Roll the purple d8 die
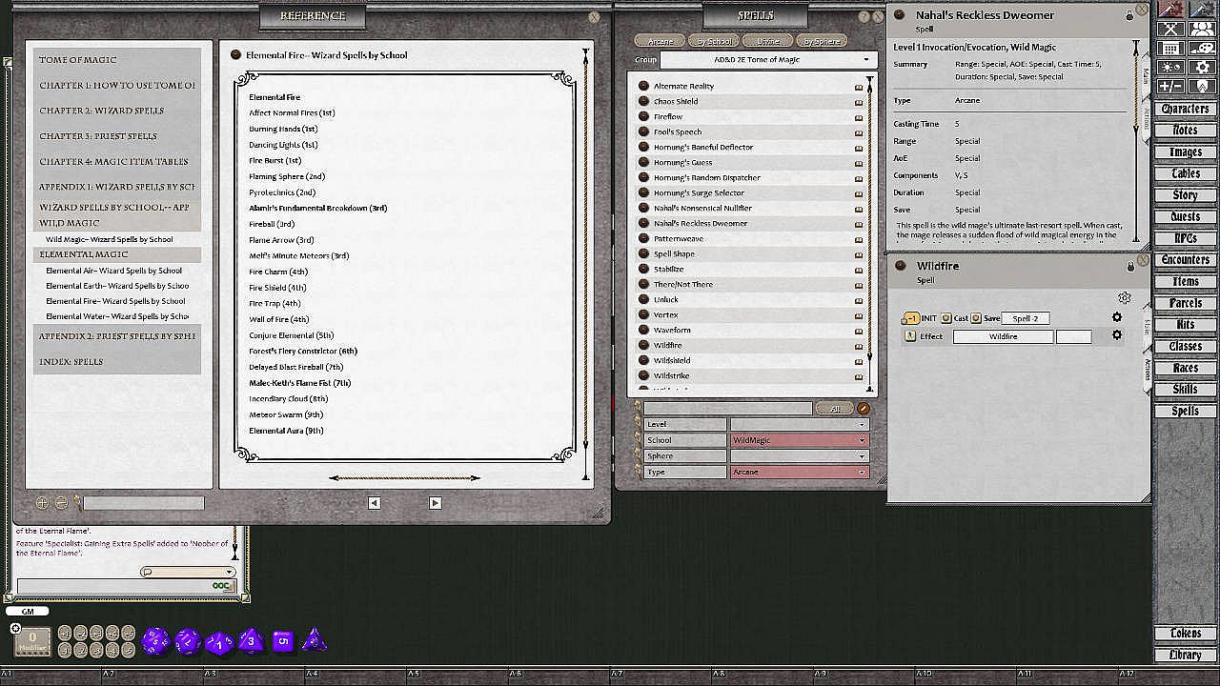 pos(251,640)
